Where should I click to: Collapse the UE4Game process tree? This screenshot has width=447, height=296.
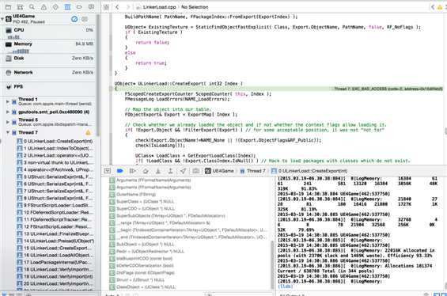coord(2,19)
